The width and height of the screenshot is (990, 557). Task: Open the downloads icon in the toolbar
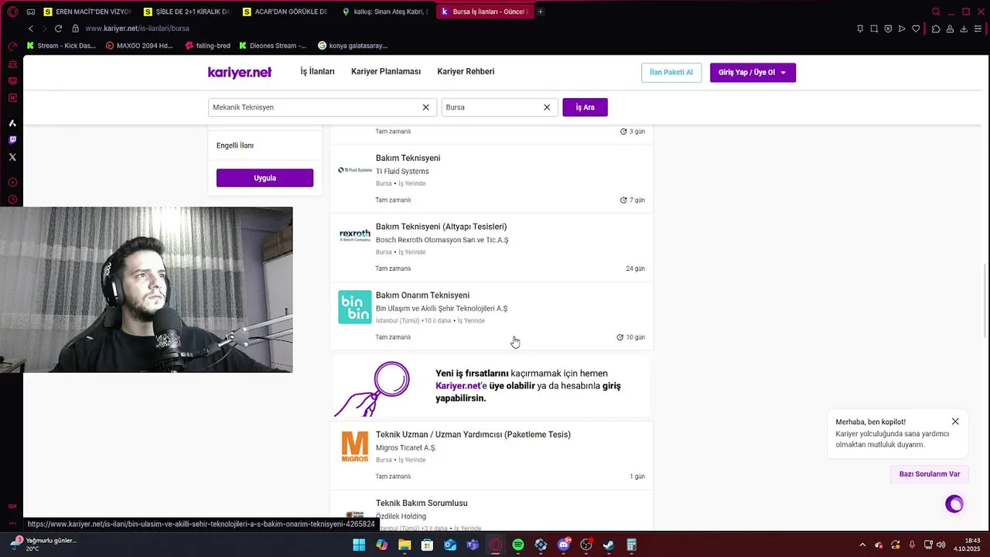point(964,29)
